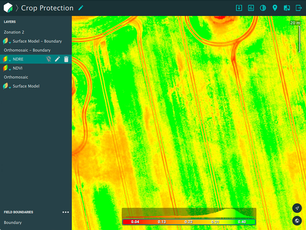Open the download/import icon in header
This screenshot has height=230, width=306.
pos(239,8)
